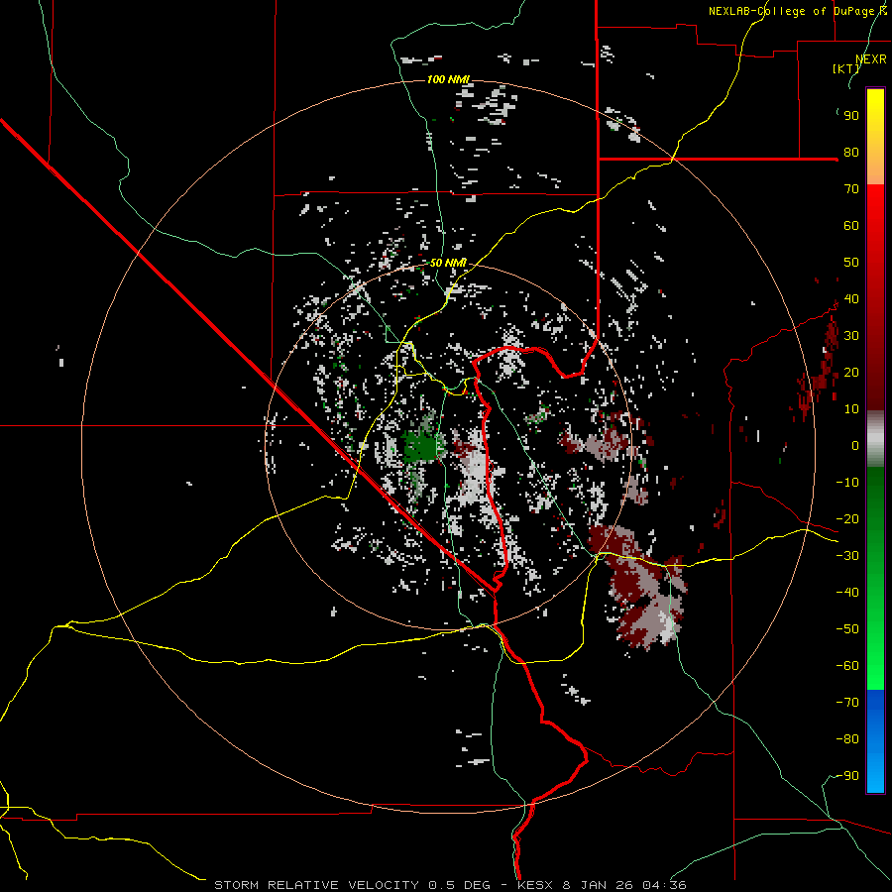
Task: Click the 0 value on the color scale
Action: [x=855, y=446]
